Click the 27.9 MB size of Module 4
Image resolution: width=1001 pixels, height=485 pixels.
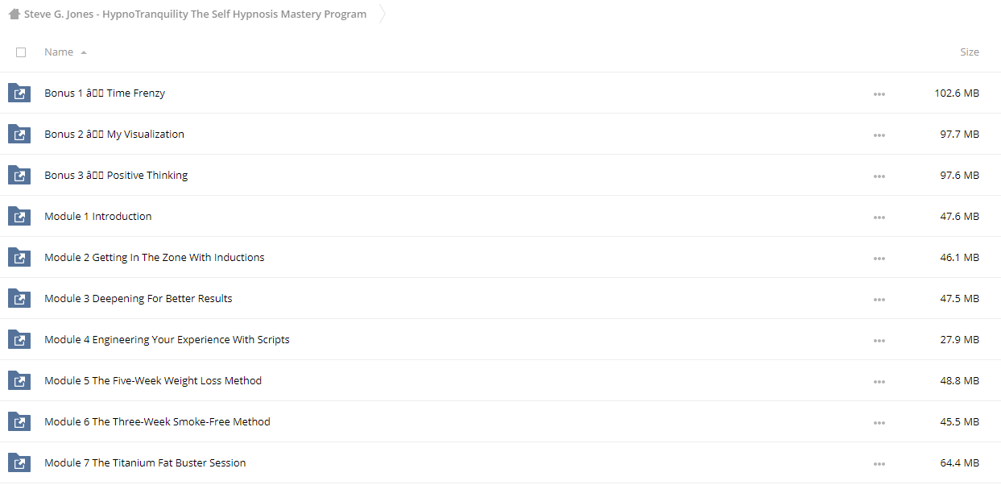click(x=960, y=339)
